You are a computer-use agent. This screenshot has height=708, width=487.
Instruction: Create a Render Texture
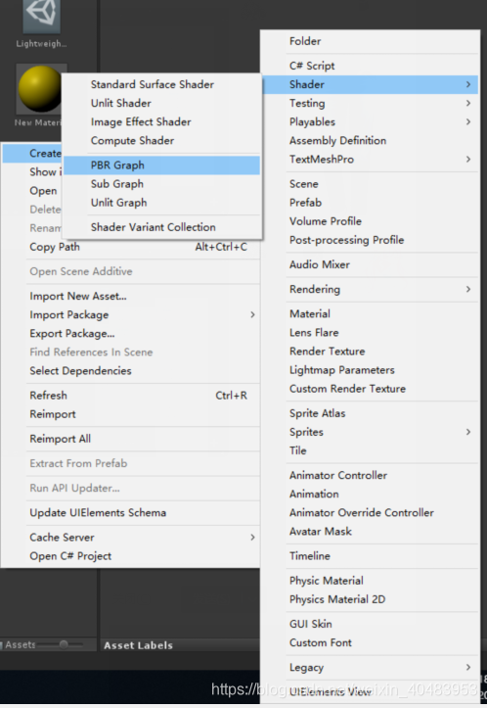370,352
